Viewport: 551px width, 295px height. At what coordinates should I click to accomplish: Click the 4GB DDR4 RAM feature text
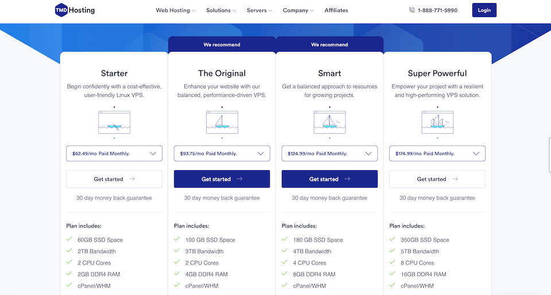[x=207, y=274]
